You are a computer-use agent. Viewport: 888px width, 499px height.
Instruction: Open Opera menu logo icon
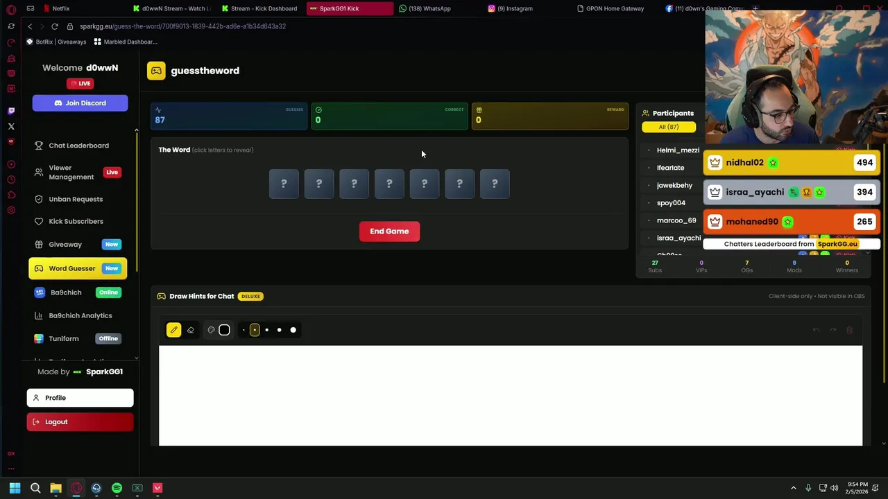[x=11, y=9]
